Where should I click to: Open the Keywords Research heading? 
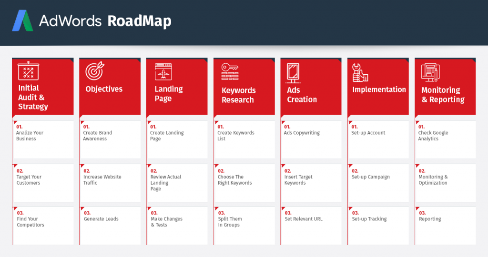coord(239,95)
